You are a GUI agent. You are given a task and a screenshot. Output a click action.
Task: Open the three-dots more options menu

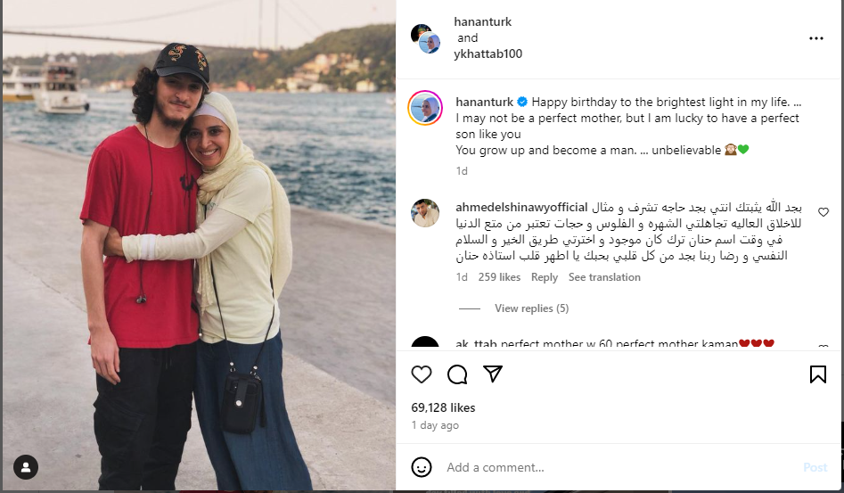tap(816, 38)
